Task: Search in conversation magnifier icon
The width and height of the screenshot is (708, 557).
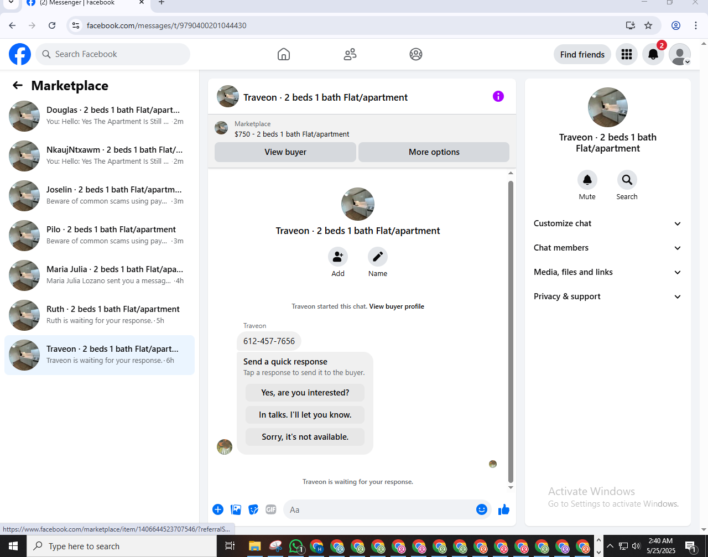Action: point(627,180)
